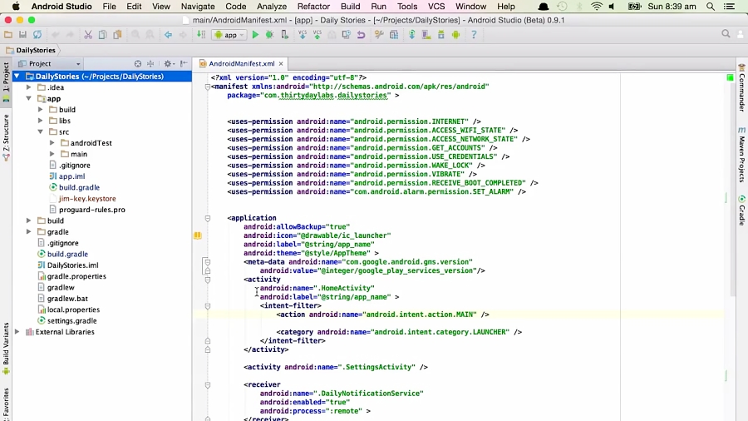Click the purple Revert undo icon
This screenshot has height=421, width=748.
point(362,35)
